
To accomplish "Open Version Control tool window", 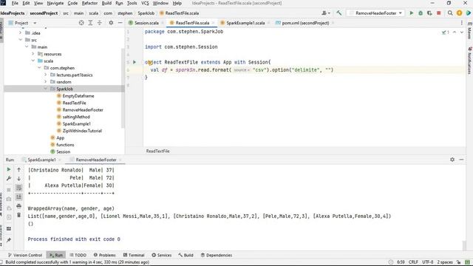I will [25, 255].
